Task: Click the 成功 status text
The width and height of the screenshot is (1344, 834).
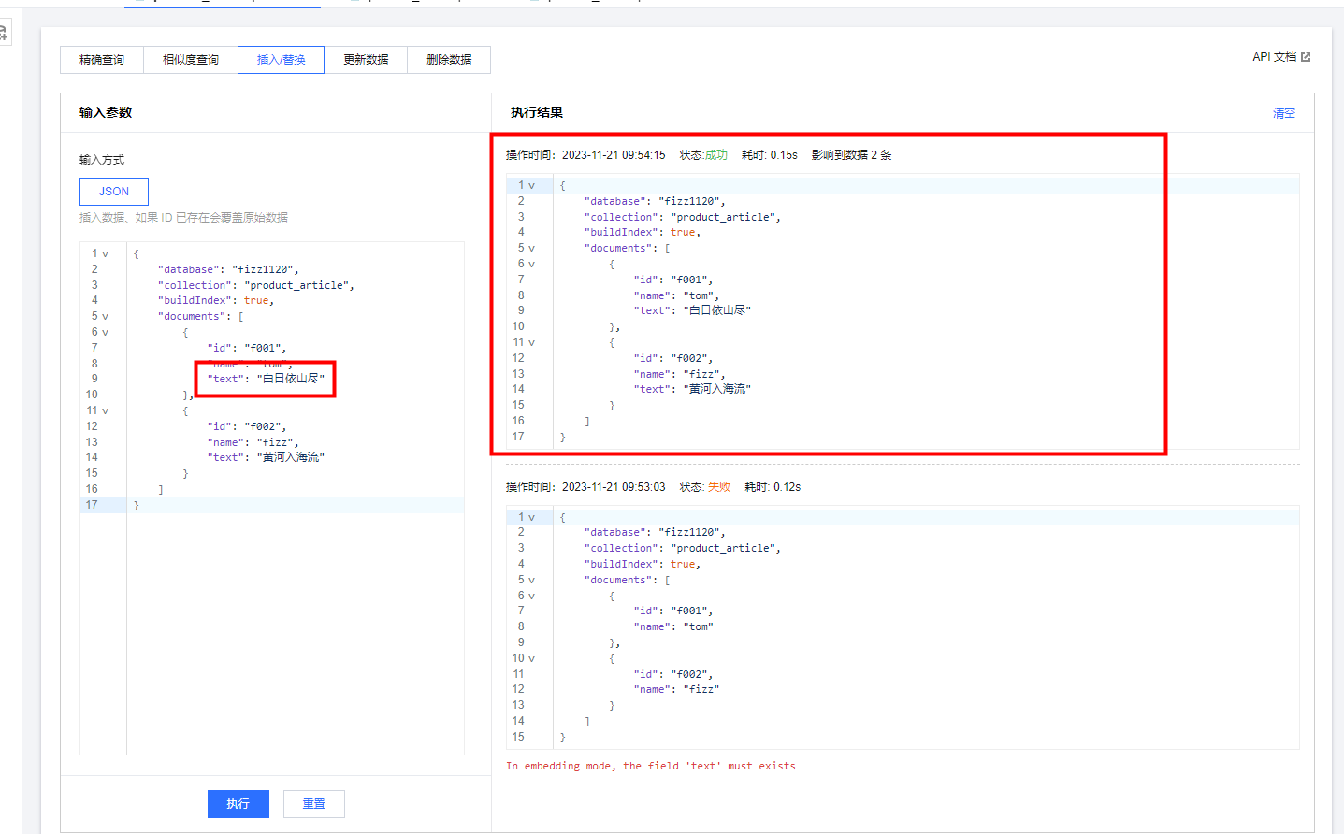Action: 715,155
